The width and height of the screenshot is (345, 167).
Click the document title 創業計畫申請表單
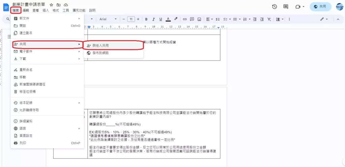coord(29,5)
